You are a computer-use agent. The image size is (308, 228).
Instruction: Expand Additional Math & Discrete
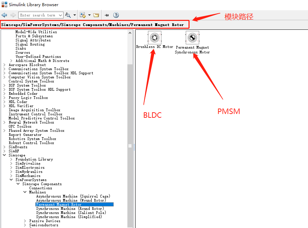[x=11, y=61]
